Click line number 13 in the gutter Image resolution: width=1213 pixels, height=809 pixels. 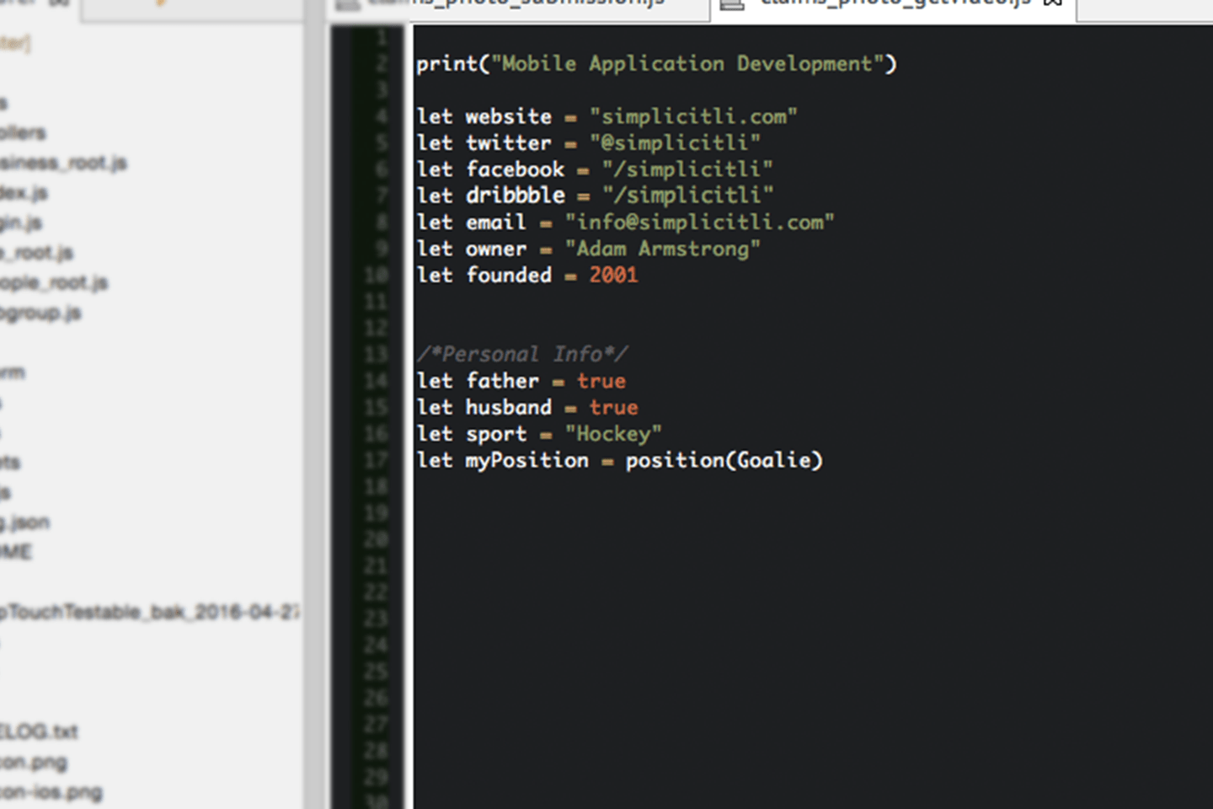coord(377,354)
